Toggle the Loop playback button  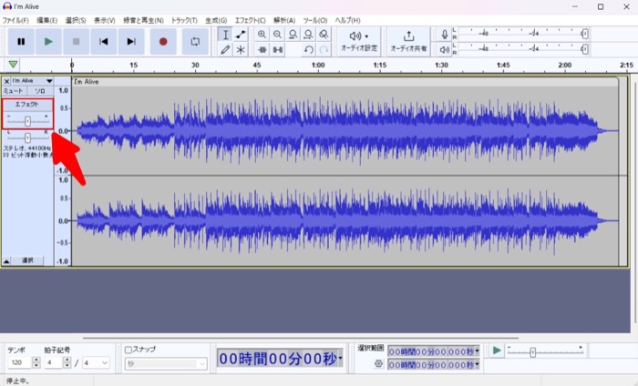coord(195,42)
